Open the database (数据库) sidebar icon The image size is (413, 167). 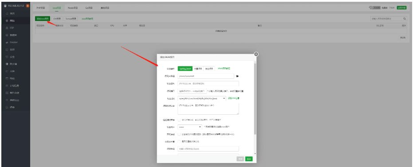pyautogui.click(x=7, y=35)
